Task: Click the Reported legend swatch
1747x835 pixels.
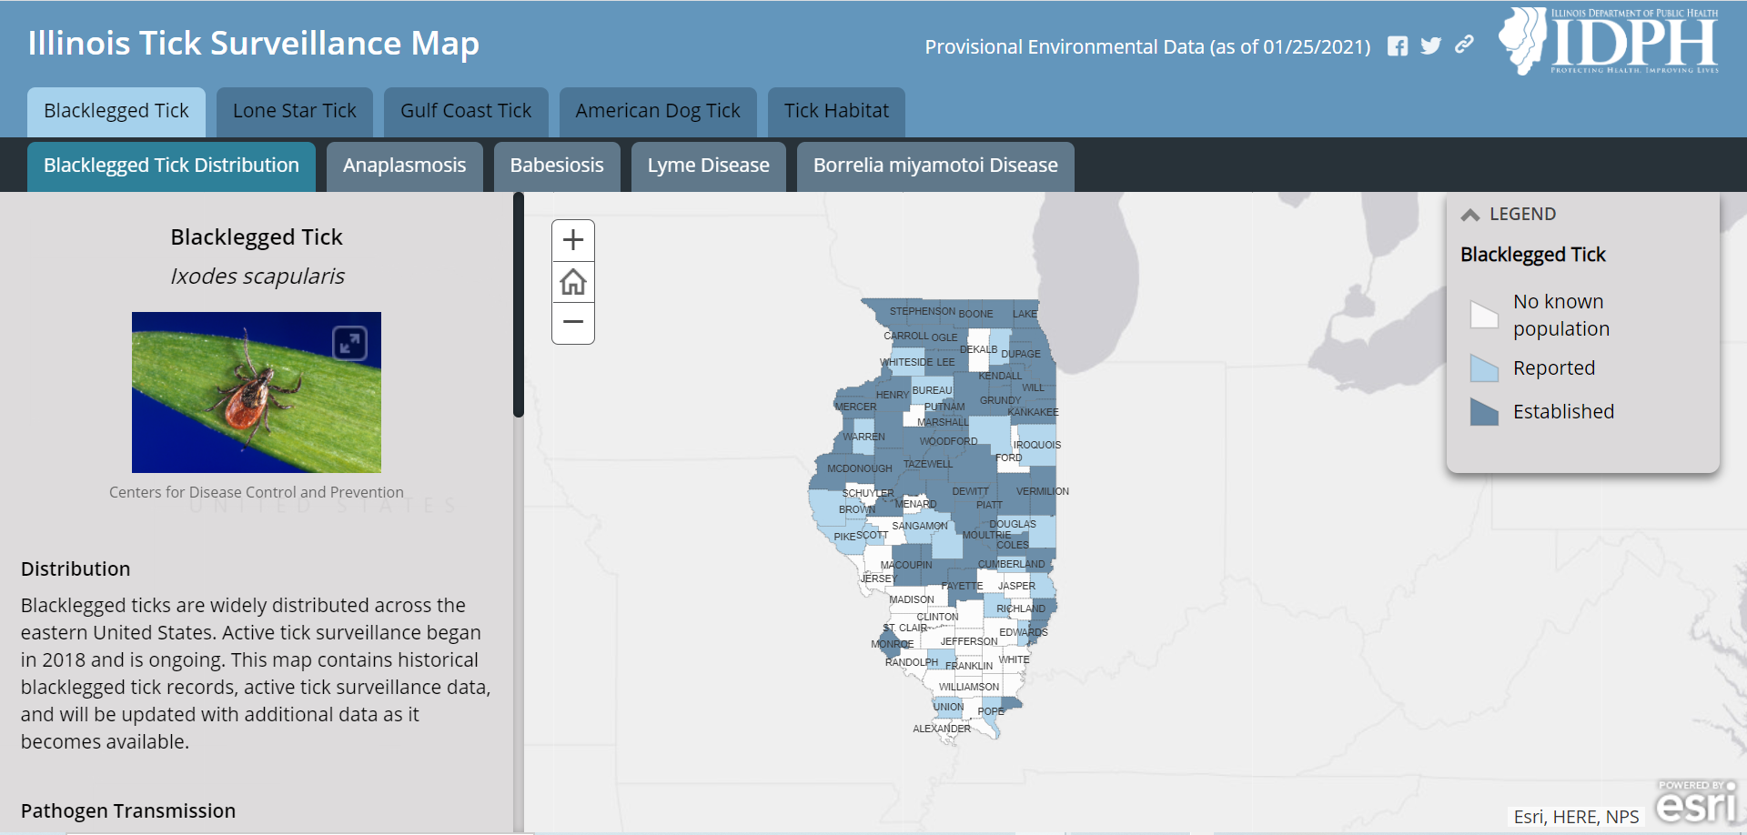Action: point(1484,367)
